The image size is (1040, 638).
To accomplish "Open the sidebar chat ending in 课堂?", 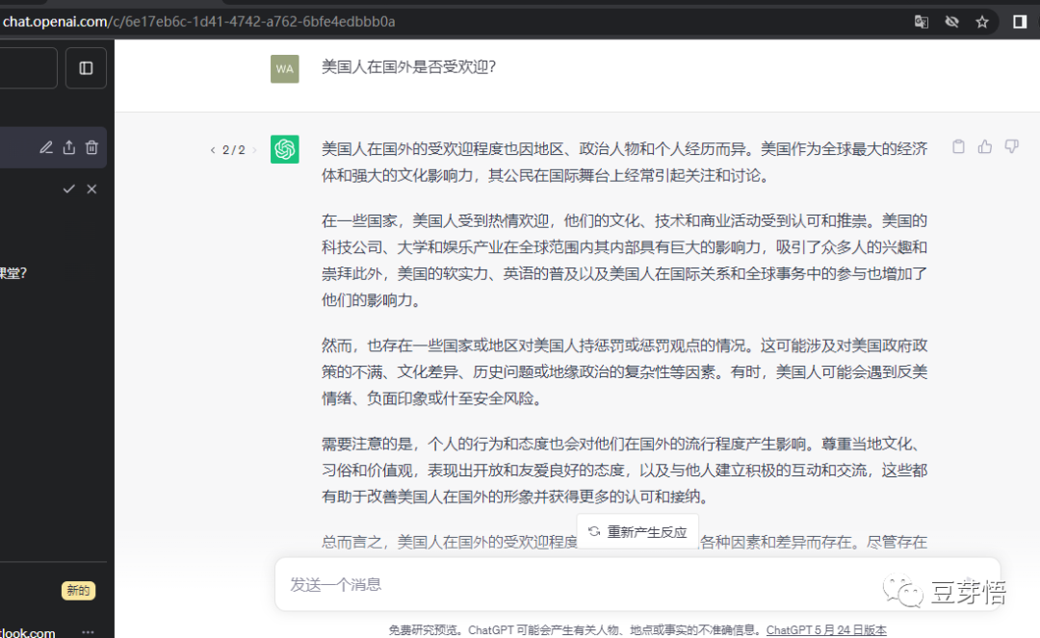I will pyautogui.click(x=13, y=272).
